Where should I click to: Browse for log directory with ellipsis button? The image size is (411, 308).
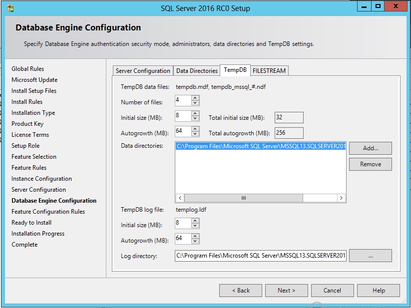[370, 256]
